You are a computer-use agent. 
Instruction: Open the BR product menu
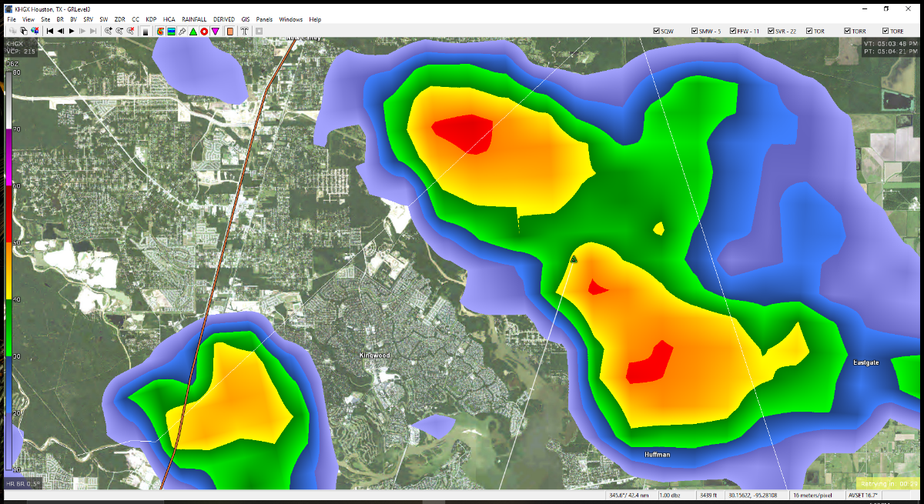click(x=60, y=18)
